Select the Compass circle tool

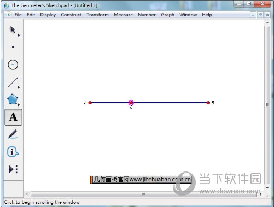(13, 64)
